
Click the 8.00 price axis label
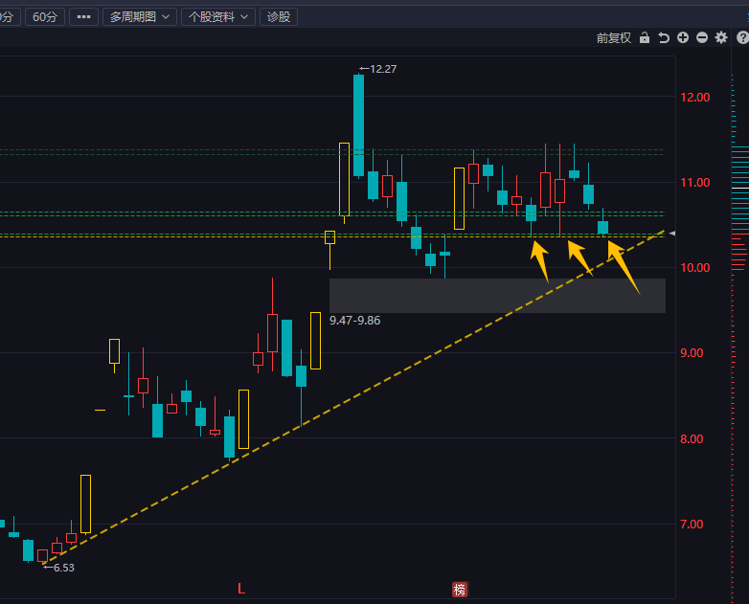pos(692,438)
